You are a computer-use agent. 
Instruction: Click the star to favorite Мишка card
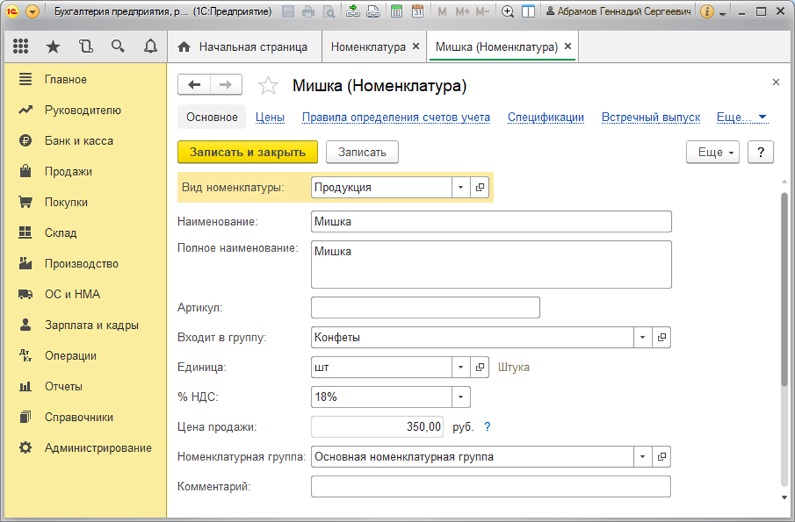point(268,85)
